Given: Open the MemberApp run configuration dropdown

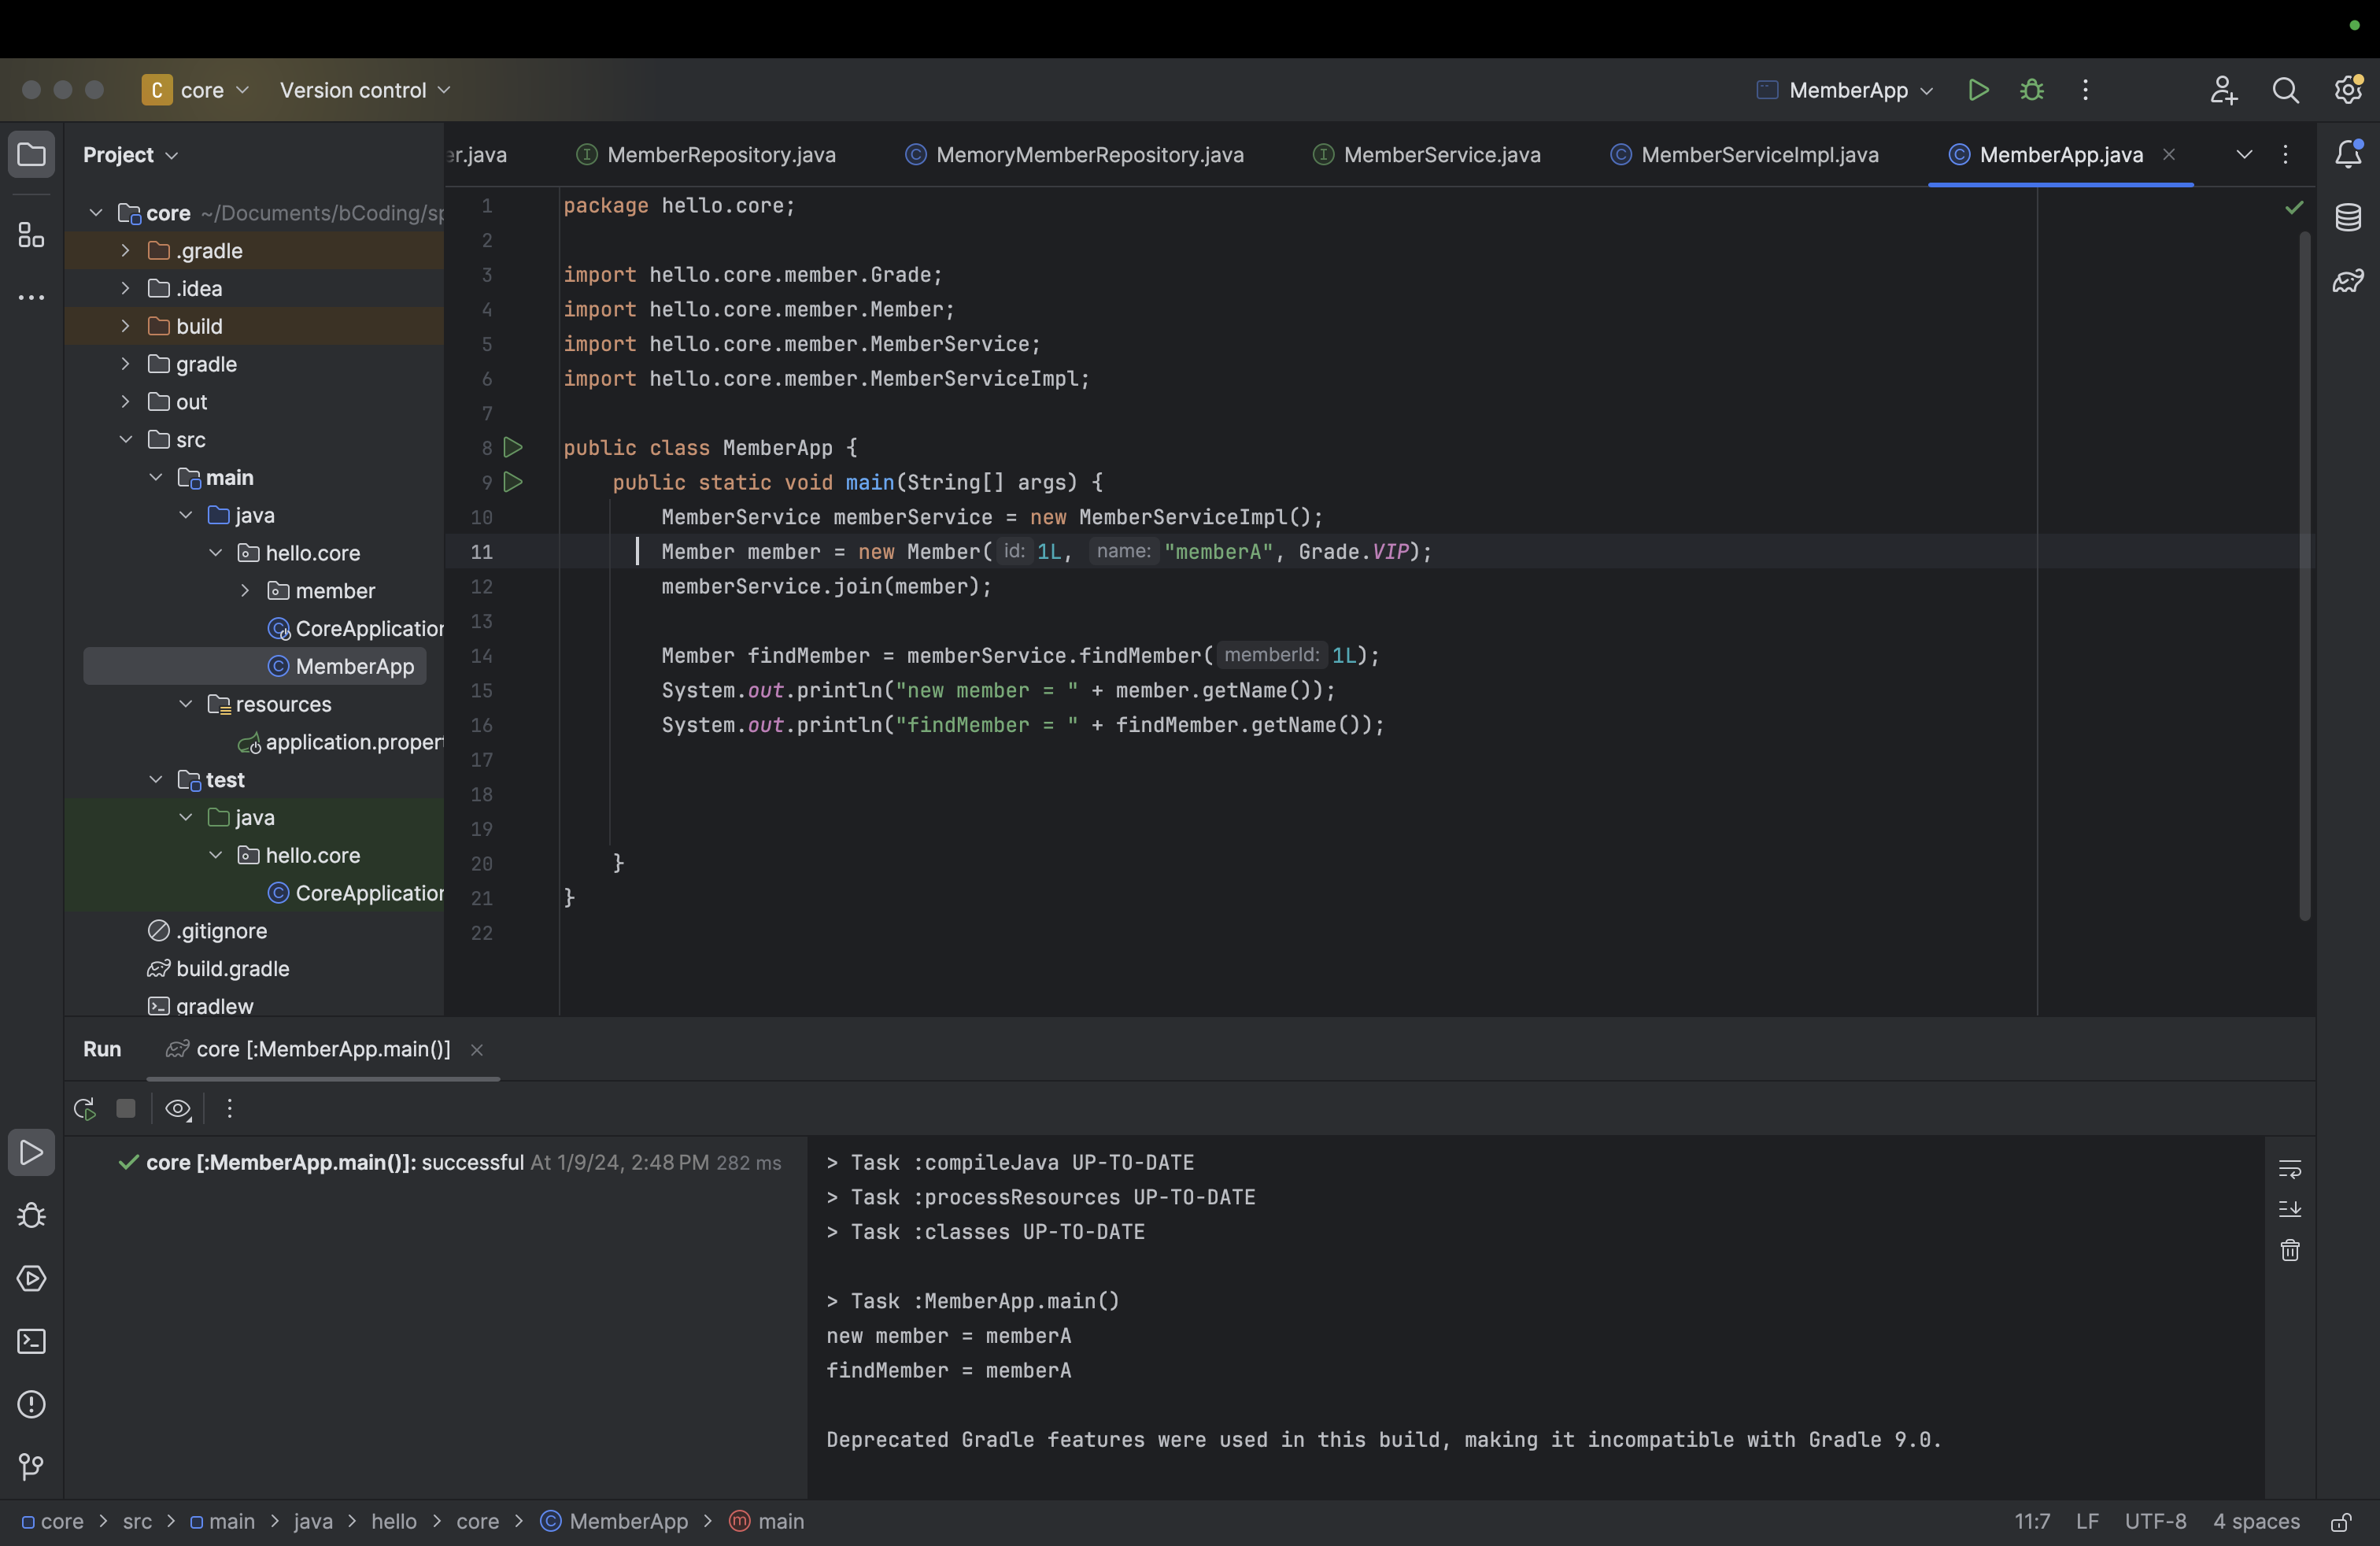Looking at the screenshot, I should point(1845,90).
